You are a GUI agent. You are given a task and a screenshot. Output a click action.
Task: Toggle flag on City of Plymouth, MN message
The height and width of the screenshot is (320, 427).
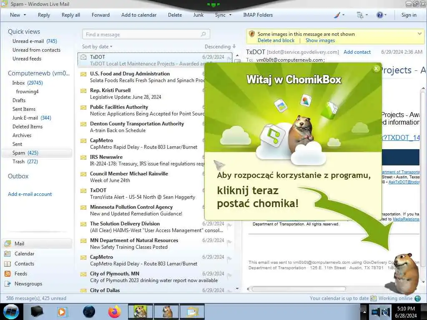(229, 275)
